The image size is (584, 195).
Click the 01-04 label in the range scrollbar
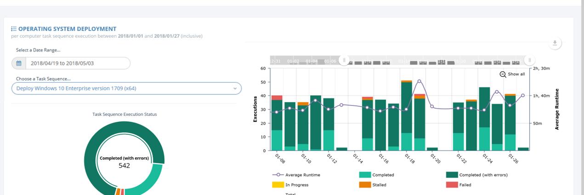(x=312, y=61)
